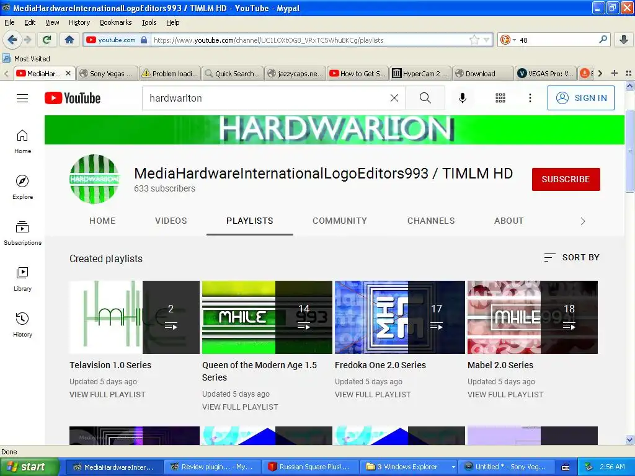Switch to Sony Vegas in the taskbar
The height and width of the screenshot is (476, 635).
click(x=506, y=467)
